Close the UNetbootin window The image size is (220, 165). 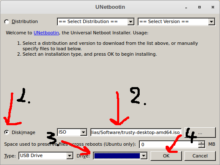(x=213, y=7)
